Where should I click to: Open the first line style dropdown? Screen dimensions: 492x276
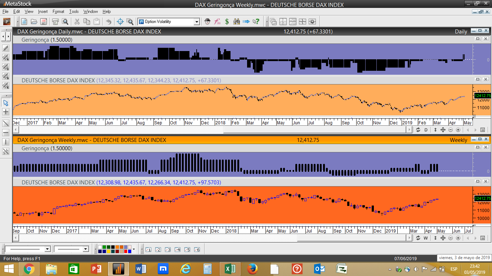pos(47,249)
